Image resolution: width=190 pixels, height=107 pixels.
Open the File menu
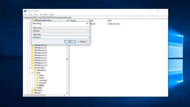[x=25, y=15]
